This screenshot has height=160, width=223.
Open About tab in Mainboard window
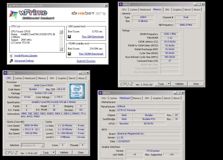pos(176,98)
